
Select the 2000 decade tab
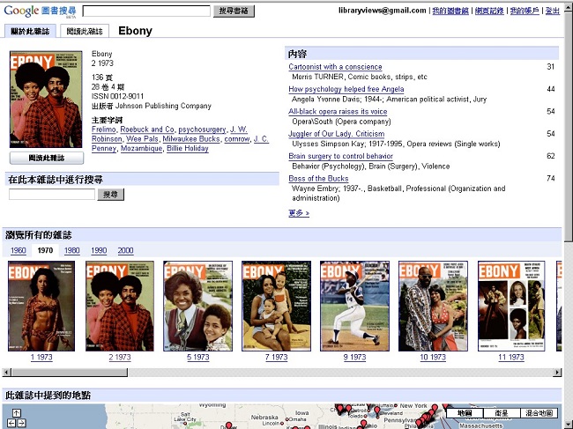pos(125,250)
